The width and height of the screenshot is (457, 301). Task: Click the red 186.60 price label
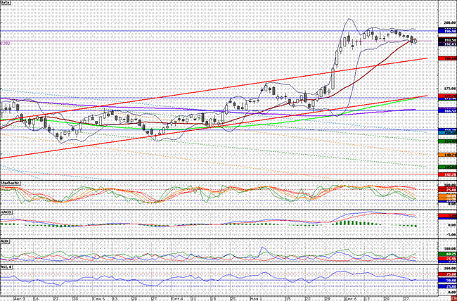448,58
